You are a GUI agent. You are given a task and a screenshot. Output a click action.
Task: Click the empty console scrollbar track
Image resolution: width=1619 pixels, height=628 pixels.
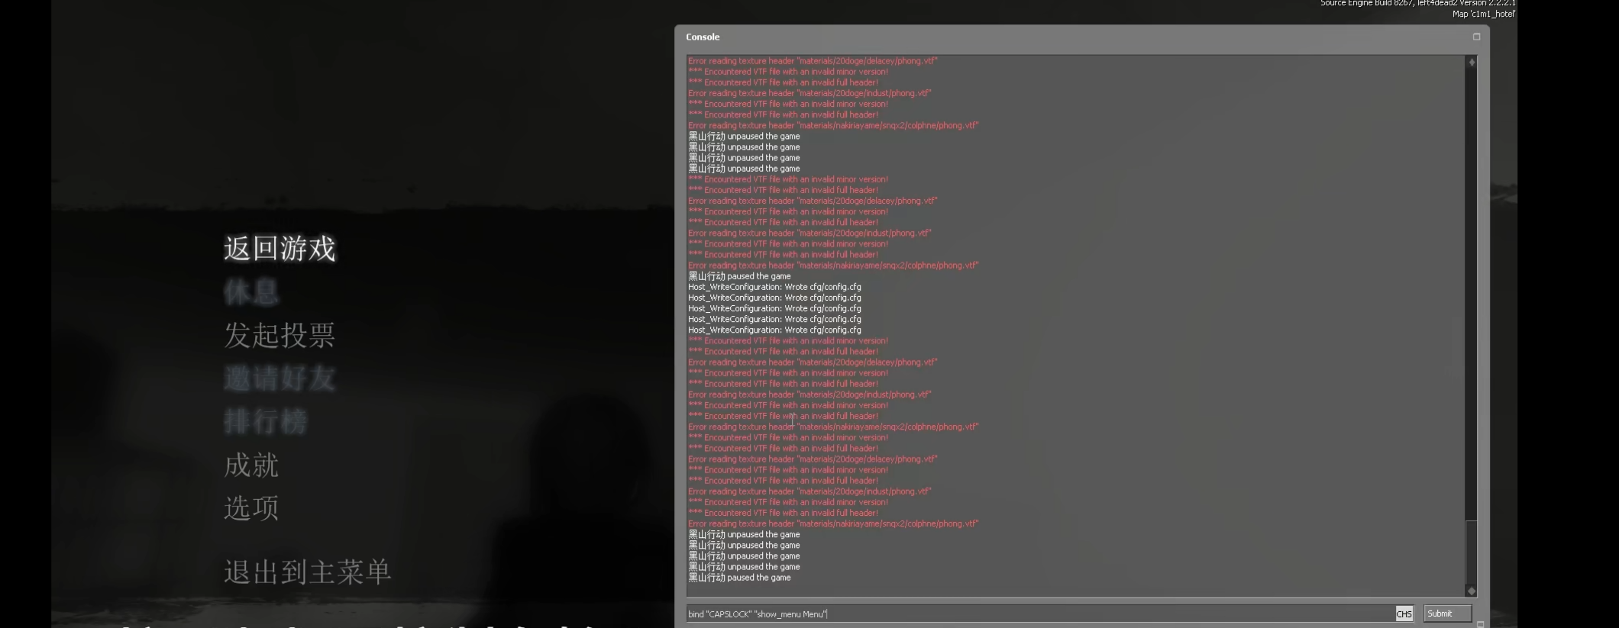point(1472,294)
